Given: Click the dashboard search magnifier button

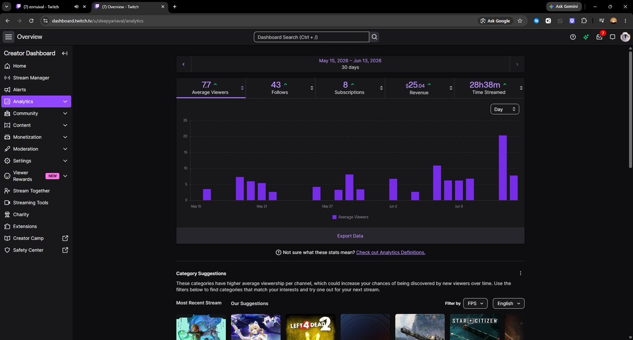Looking at the screenshot, I should pyautogui.click(x=375, y=37).
